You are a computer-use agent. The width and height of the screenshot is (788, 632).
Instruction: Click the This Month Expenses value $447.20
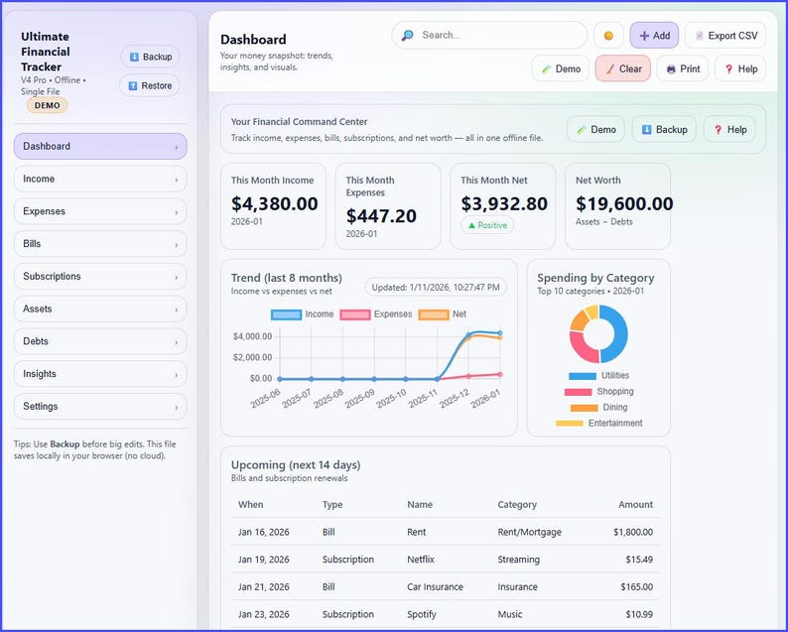point(381,216)
